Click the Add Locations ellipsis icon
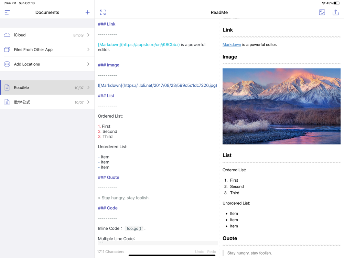The height and width of the screenshot is (258, 344). click(7, 64)
